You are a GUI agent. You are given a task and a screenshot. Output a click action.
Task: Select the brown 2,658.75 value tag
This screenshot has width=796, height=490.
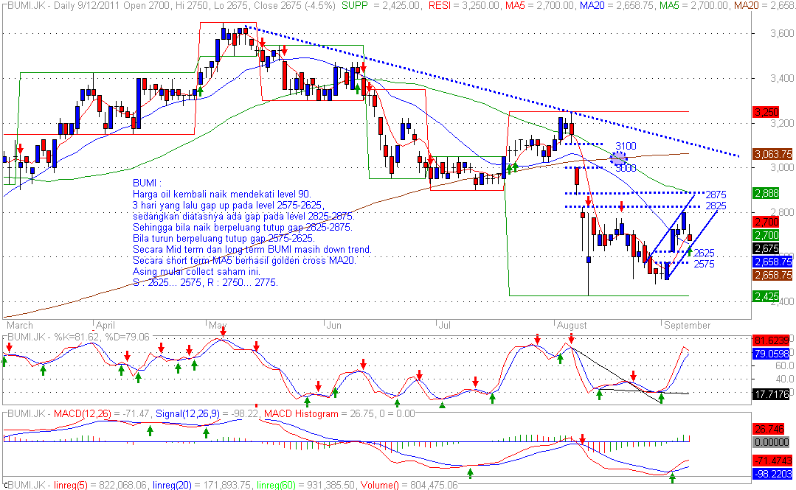(773, 275)
